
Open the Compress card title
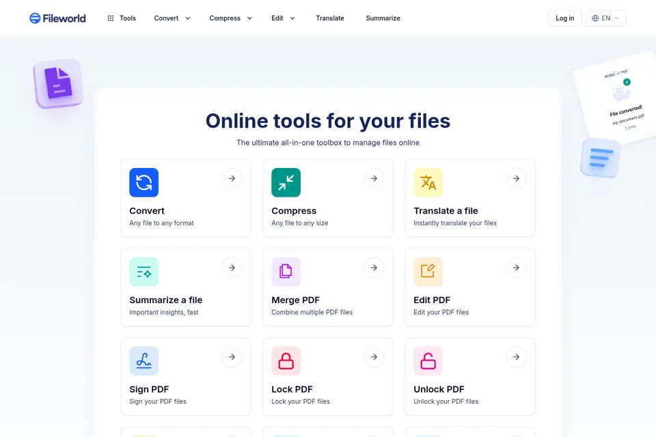coord(294,211)
